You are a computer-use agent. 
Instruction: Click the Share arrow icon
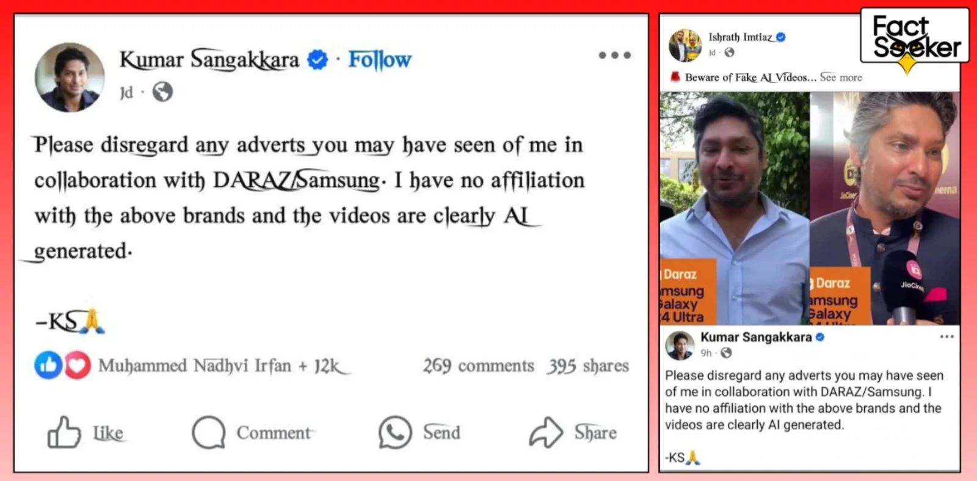tap(546, 432)
